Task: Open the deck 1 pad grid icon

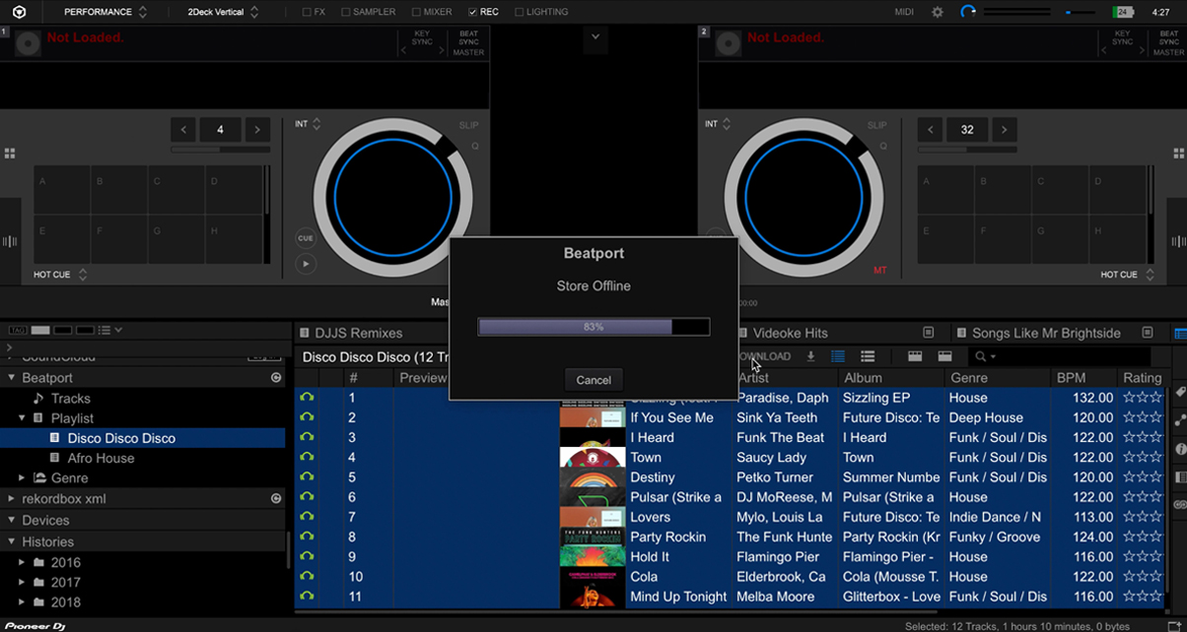Action: 10,154
